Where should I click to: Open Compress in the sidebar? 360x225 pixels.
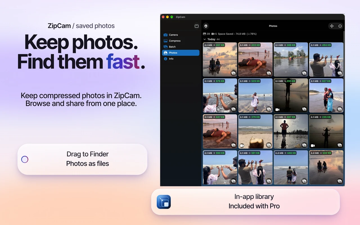point(181,41)
